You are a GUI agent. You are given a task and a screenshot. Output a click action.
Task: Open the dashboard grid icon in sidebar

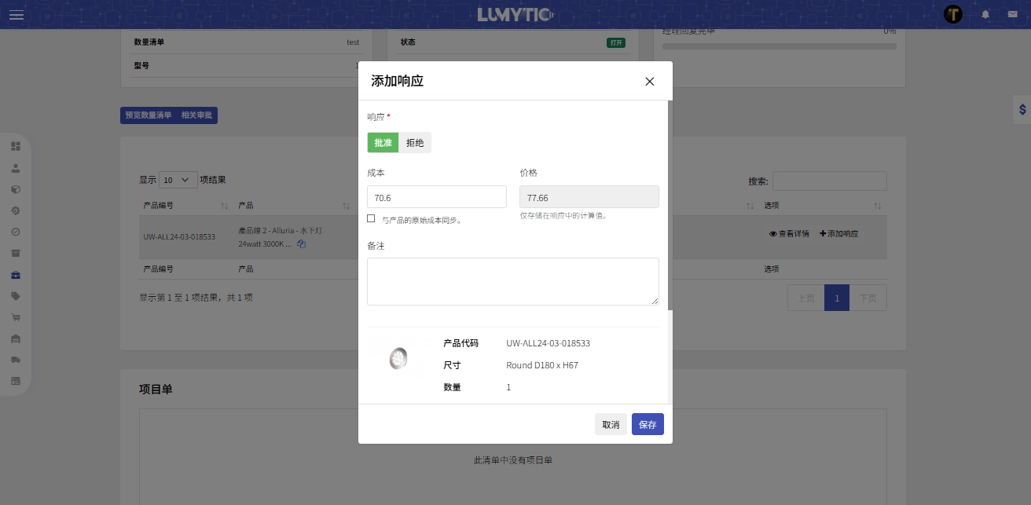point(16,146)
